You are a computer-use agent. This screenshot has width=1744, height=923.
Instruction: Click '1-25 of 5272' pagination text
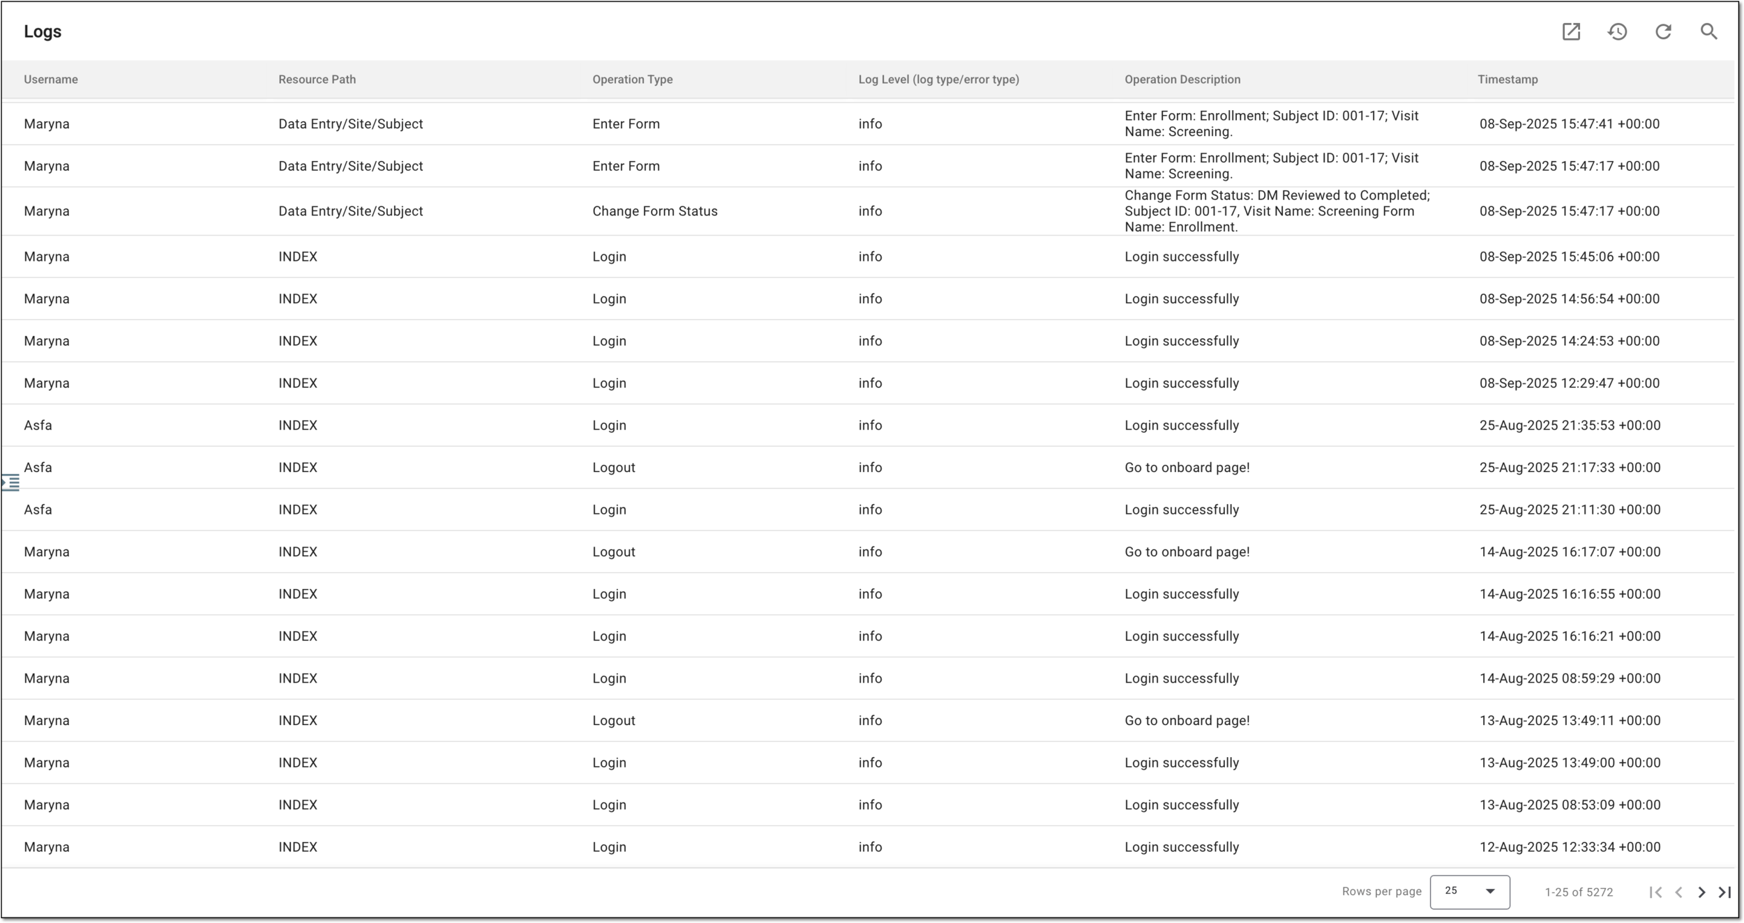click(x=1579, y=892)
